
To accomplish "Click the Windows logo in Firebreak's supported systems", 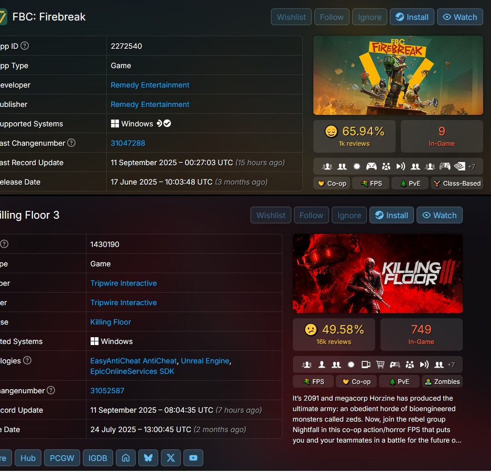I will [115, 124].
